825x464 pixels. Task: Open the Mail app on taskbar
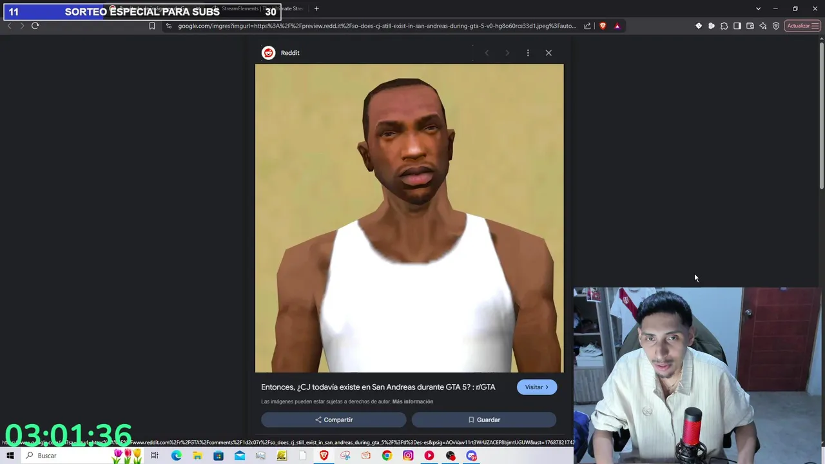240,456
